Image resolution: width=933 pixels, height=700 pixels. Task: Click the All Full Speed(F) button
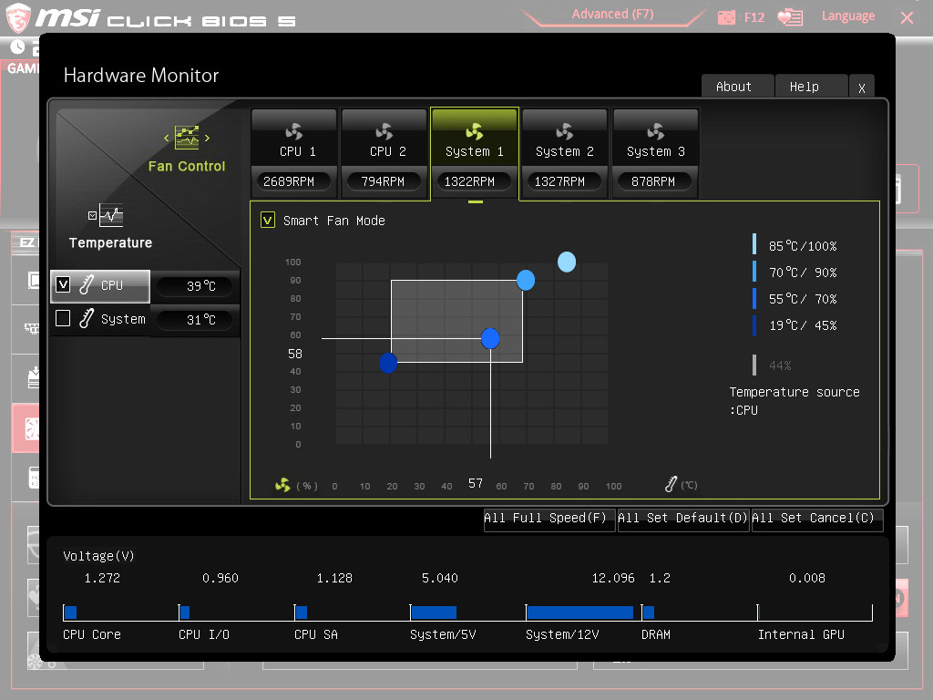(549, 519)
